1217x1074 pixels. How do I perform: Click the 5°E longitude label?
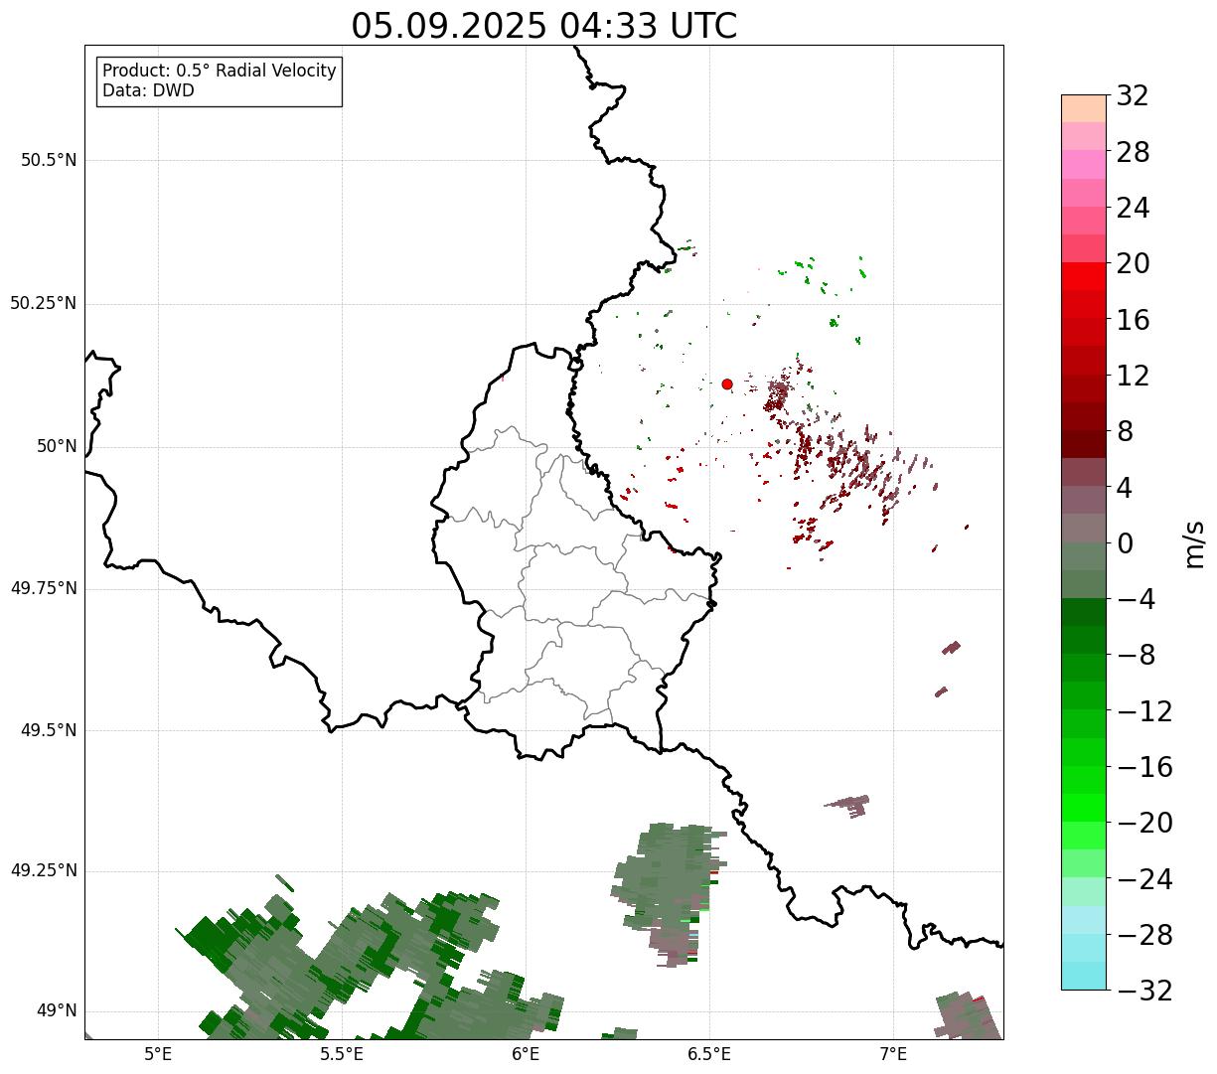[158, 1054]
